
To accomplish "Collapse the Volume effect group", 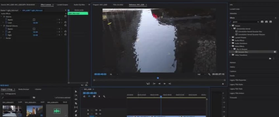I will pos(1,16).
